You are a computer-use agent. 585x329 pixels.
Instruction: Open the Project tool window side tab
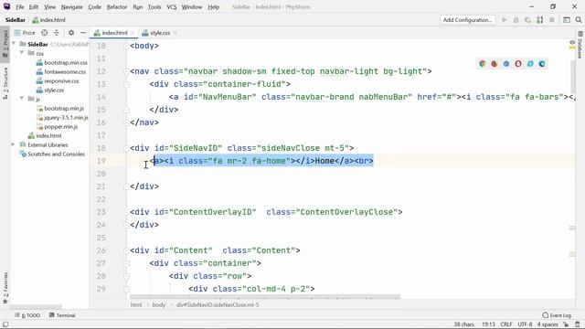click(x=5, y=43)
